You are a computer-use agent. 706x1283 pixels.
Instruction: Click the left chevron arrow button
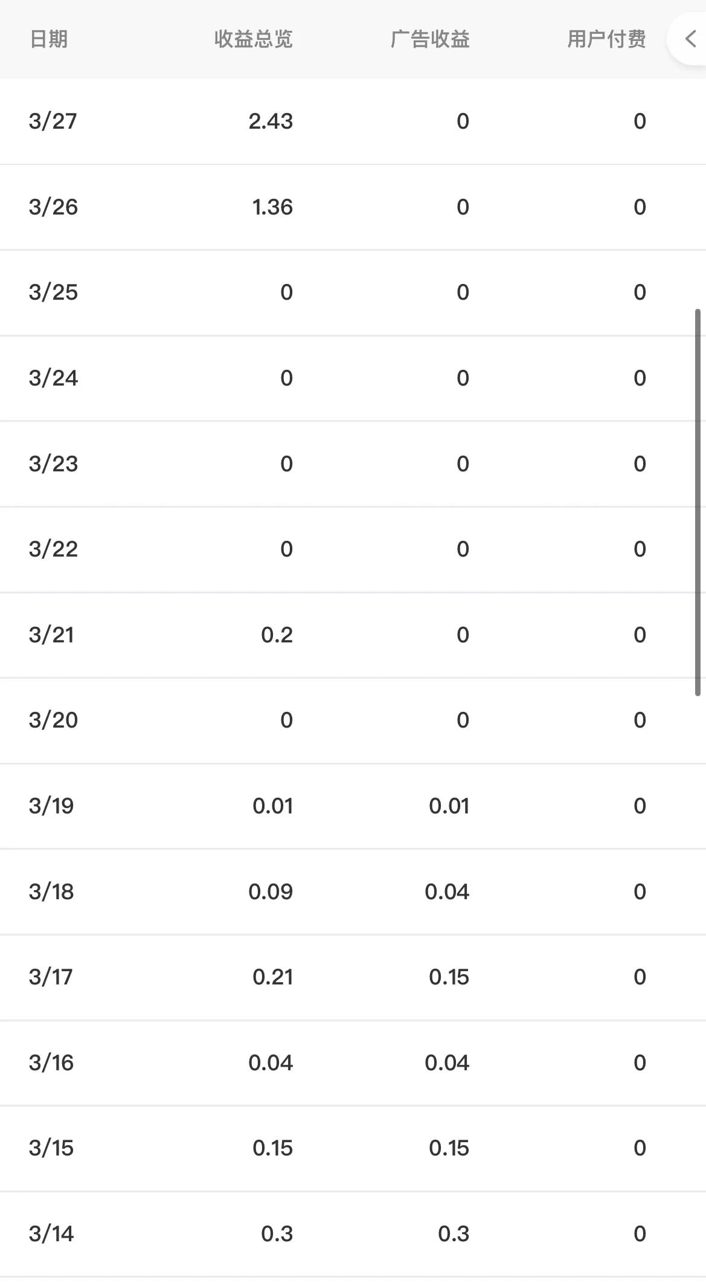coord(690,39)
